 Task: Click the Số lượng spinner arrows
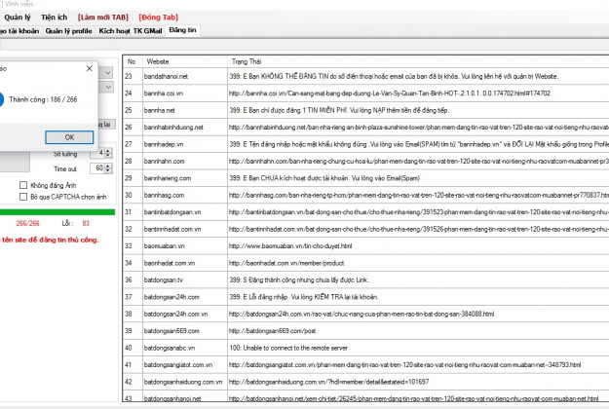point(107,153)
